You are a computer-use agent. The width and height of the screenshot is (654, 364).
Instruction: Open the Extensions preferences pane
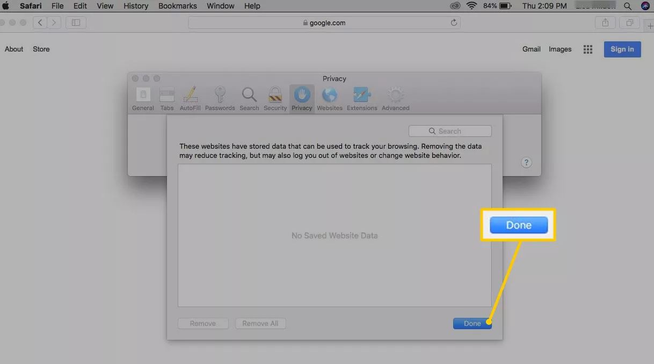pyautogui.click(x=362, y=98)
